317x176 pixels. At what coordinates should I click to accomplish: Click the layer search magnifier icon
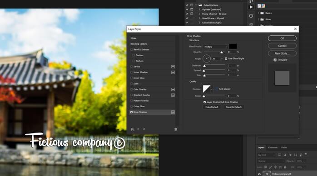(x=260, y=155)
